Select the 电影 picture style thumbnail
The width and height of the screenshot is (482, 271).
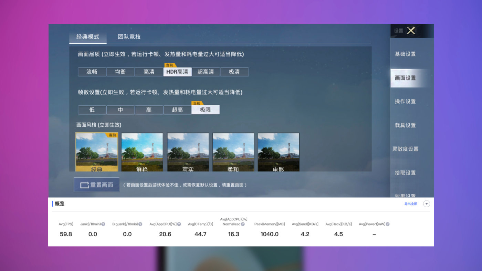point(279,152)
